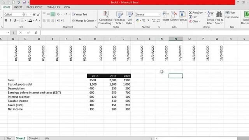Click the Timeline button

232,17
